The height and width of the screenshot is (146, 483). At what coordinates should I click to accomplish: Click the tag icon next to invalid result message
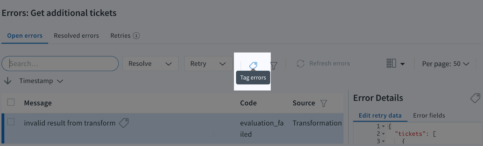pyautogui.click(x=124, y=123)
